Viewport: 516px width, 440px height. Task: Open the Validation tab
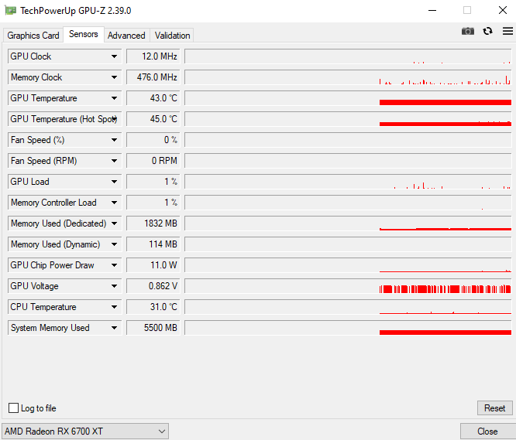[173, 36]
